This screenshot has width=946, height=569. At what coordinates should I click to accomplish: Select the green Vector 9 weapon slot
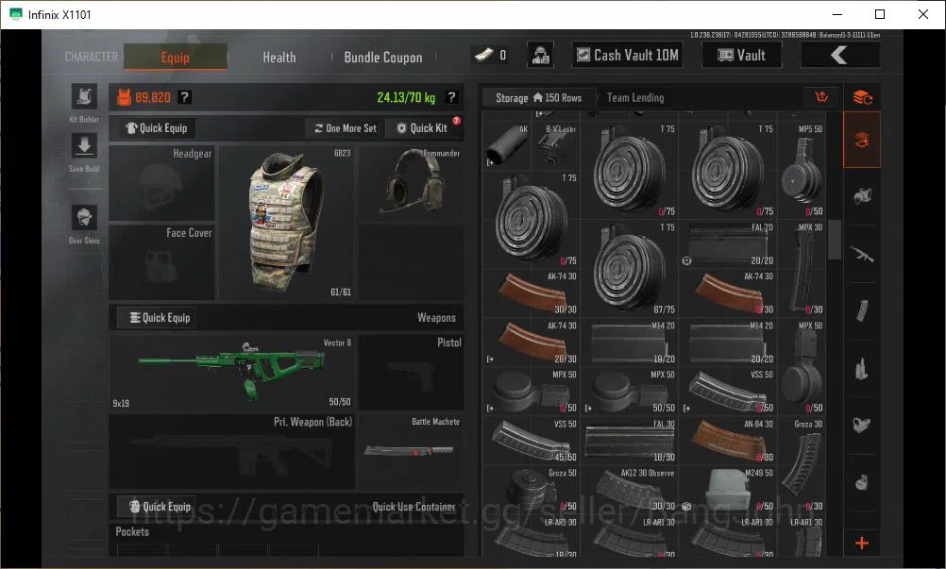[x=231, y=372]
